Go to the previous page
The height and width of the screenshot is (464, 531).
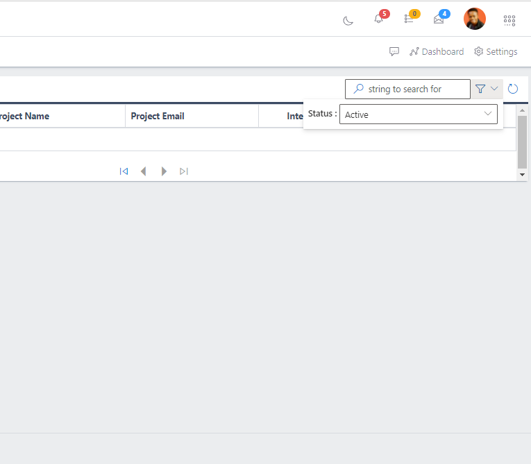click(x=144, y=171)
